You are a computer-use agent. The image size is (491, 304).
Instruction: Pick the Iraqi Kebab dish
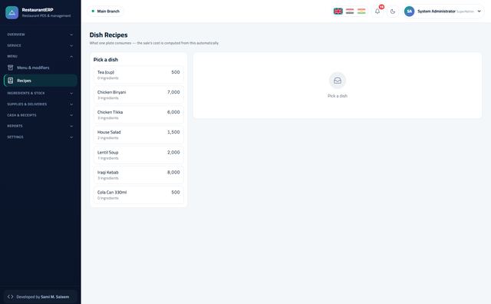click(138, 175)
